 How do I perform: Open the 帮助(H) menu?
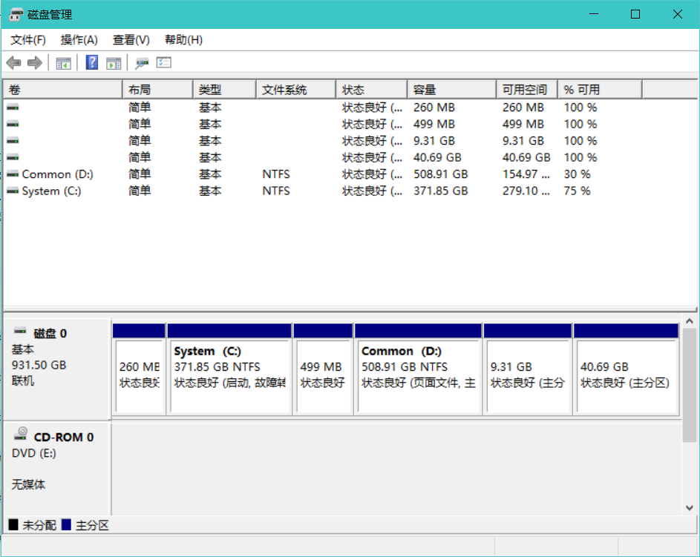[183, 40]
